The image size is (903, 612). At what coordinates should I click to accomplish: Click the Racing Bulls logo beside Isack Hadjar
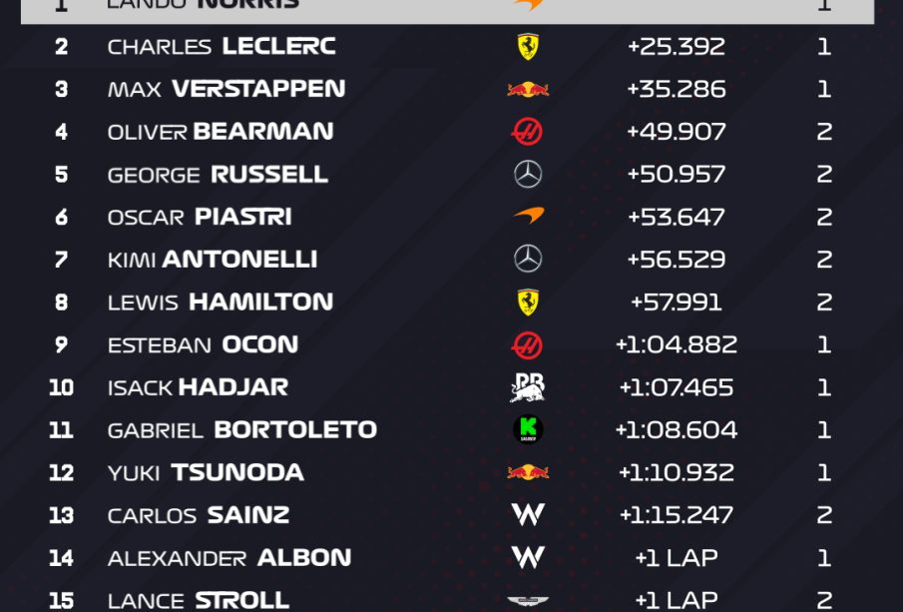[x=528, y=387]
